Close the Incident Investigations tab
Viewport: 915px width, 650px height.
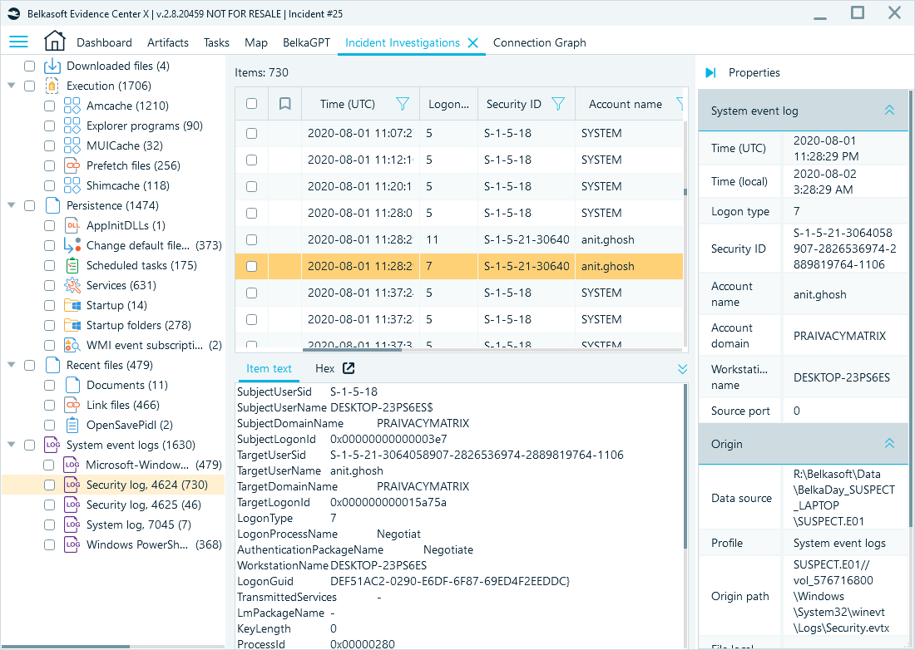point(473,43)
